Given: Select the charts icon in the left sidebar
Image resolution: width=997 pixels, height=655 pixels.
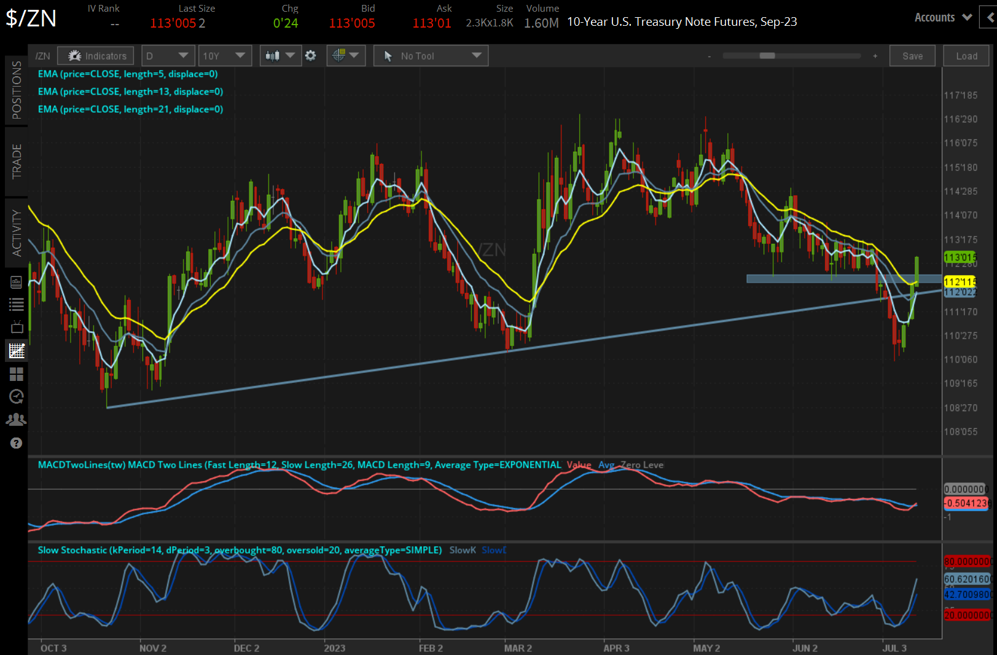Looking at the screenshot, I should tap(16, 350).
